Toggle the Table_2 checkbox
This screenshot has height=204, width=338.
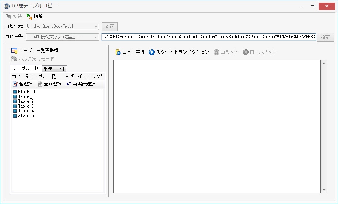point(15,101)
